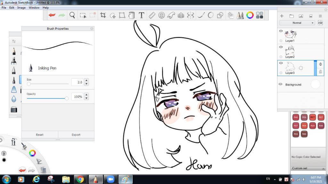
Task: Select the Flood Fill bucket tool
Action: click(132, 15)
